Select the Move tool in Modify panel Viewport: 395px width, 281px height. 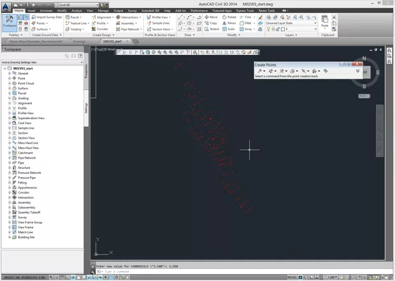click(x=213, y=17)
